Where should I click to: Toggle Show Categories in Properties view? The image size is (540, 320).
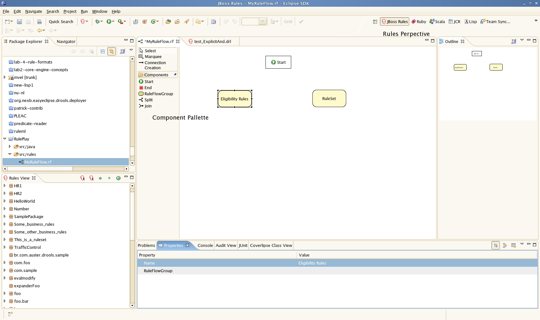click(496, 246)
